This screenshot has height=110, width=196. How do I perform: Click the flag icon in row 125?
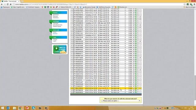(74, 41)
